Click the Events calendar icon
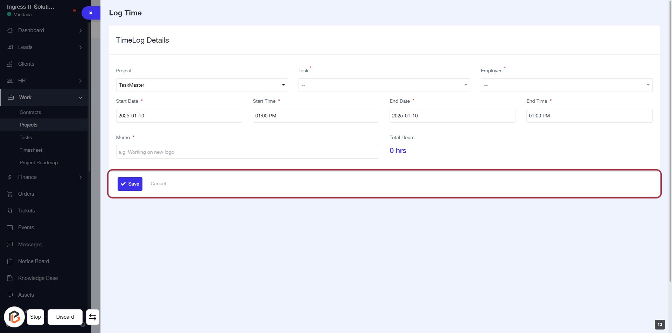This screenshot has width=672, height=333. 10,227
